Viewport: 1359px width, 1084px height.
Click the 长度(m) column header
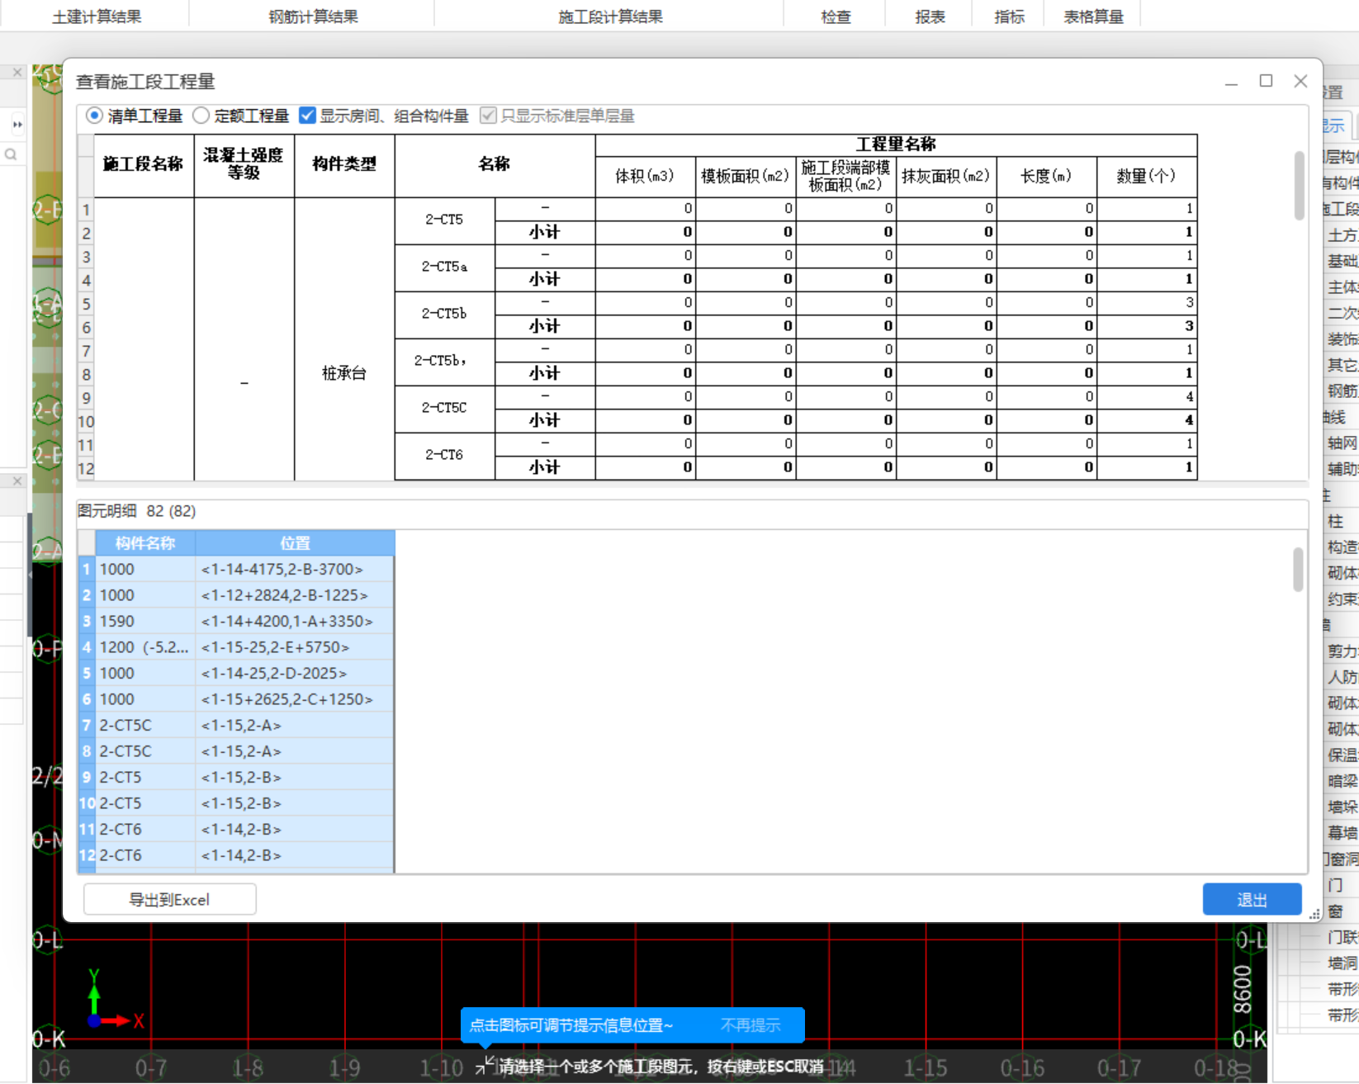pyautogui.click(x=1046, y=176)
